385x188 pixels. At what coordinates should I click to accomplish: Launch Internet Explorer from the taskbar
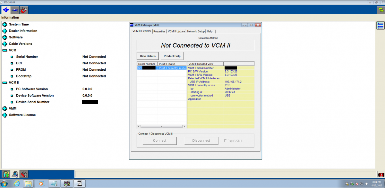point(17,184)
